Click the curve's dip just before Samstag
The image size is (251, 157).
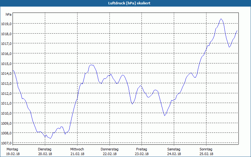[x=164, y=116]
